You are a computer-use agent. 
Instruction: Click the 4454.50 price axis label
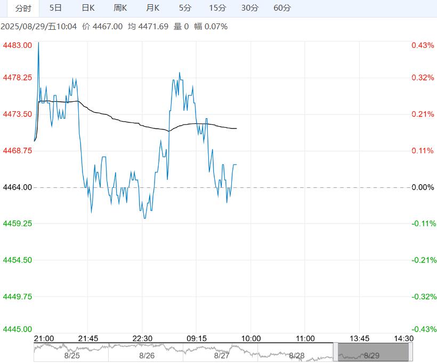(x=17, y=260)
